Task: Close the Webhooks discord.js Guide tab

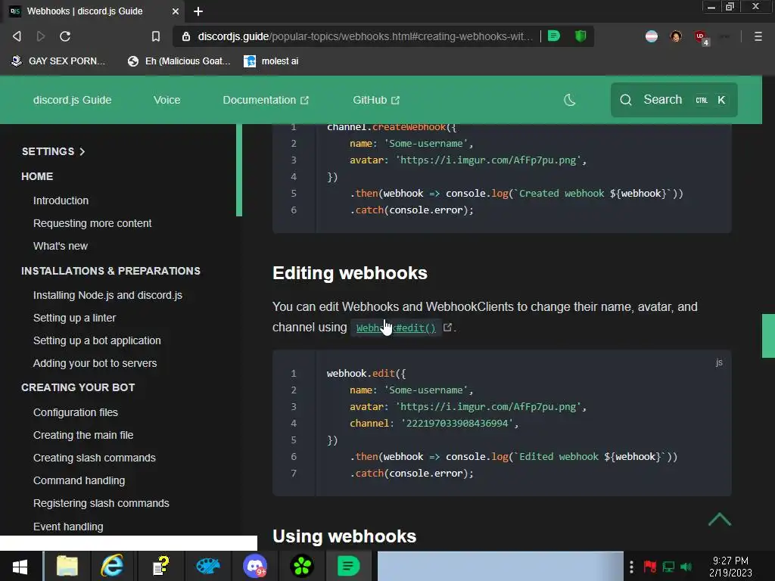Action: coord(176,11)
